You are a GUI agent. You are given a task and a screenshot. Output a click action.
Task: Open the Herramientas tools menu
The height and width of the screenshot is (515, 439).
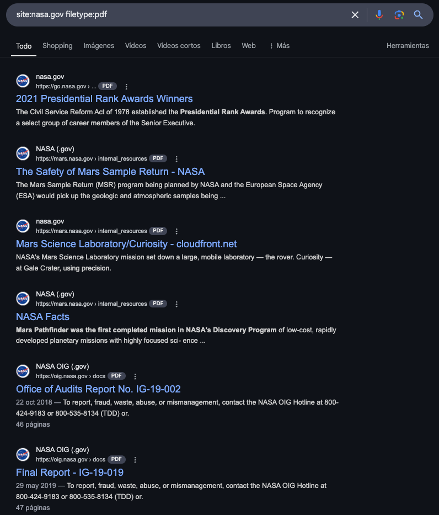point(408,46)
